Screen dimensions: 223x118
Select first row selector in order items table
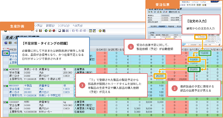click(149, 37)
